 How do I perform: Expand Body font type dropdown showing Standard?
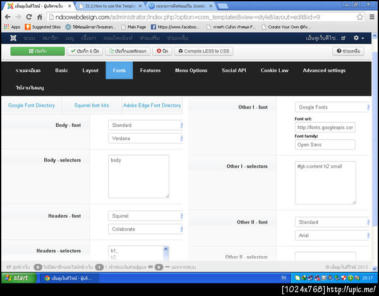coord(145,125)
